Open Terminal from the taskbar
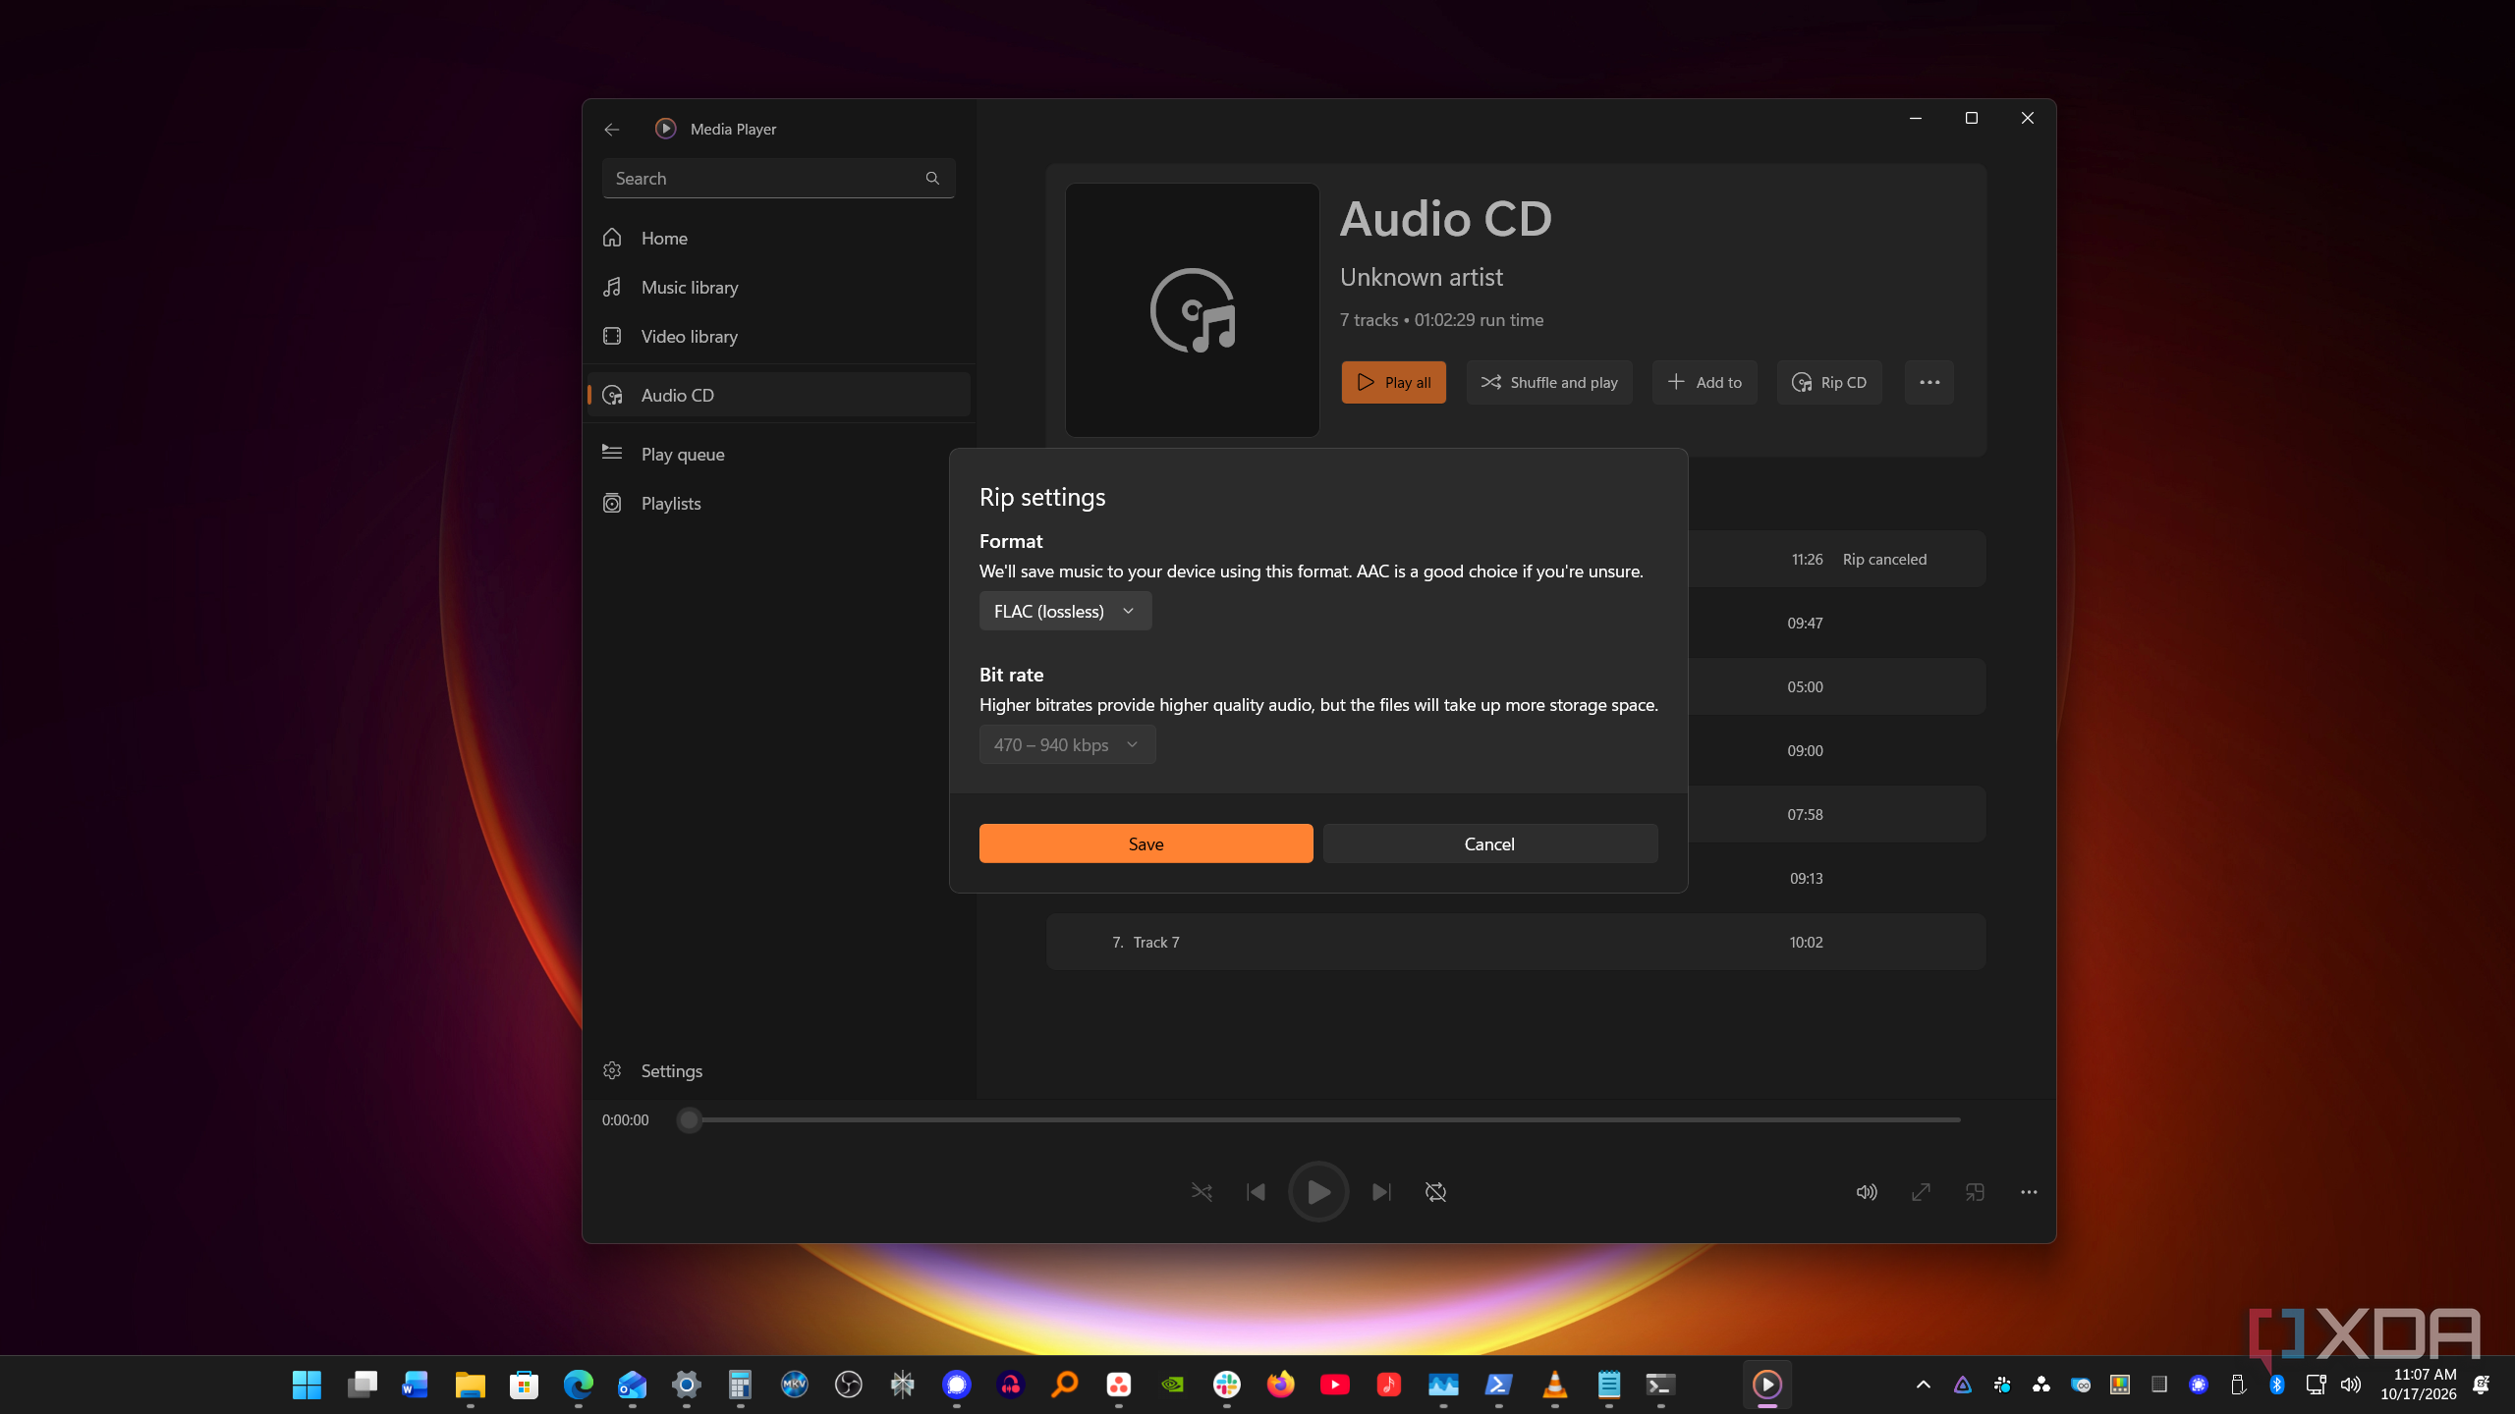The image size is (2515, 1414). [x=1660, y=1385]
